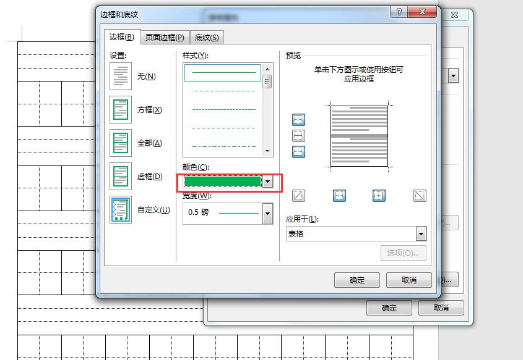The image size is (523, 360).
Task: Switch to the 底纹 tab
Action: tap(206, 37)
